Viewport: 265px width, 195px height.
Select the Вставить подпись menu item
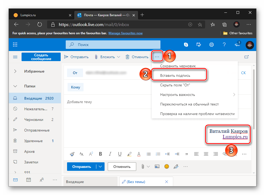pyautogui.click(x=175, y=75)
